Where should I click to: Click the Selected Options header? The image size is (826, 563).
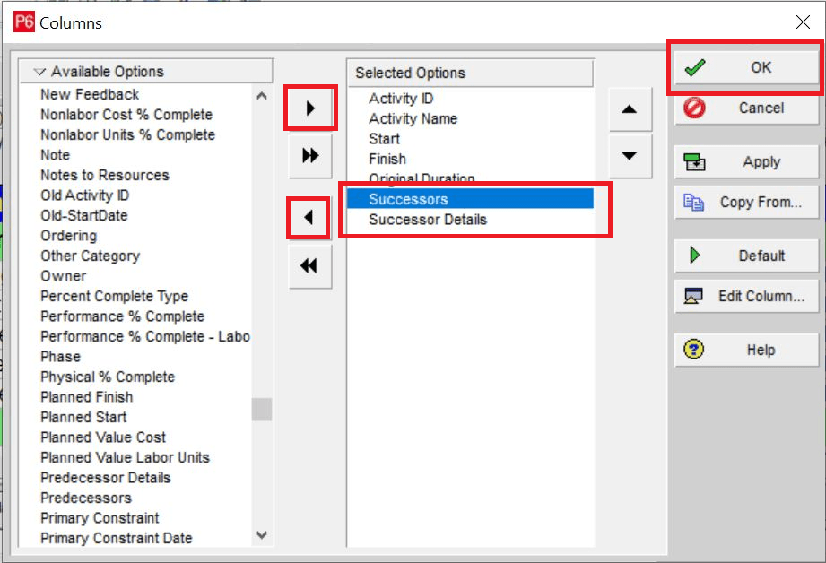470,73
